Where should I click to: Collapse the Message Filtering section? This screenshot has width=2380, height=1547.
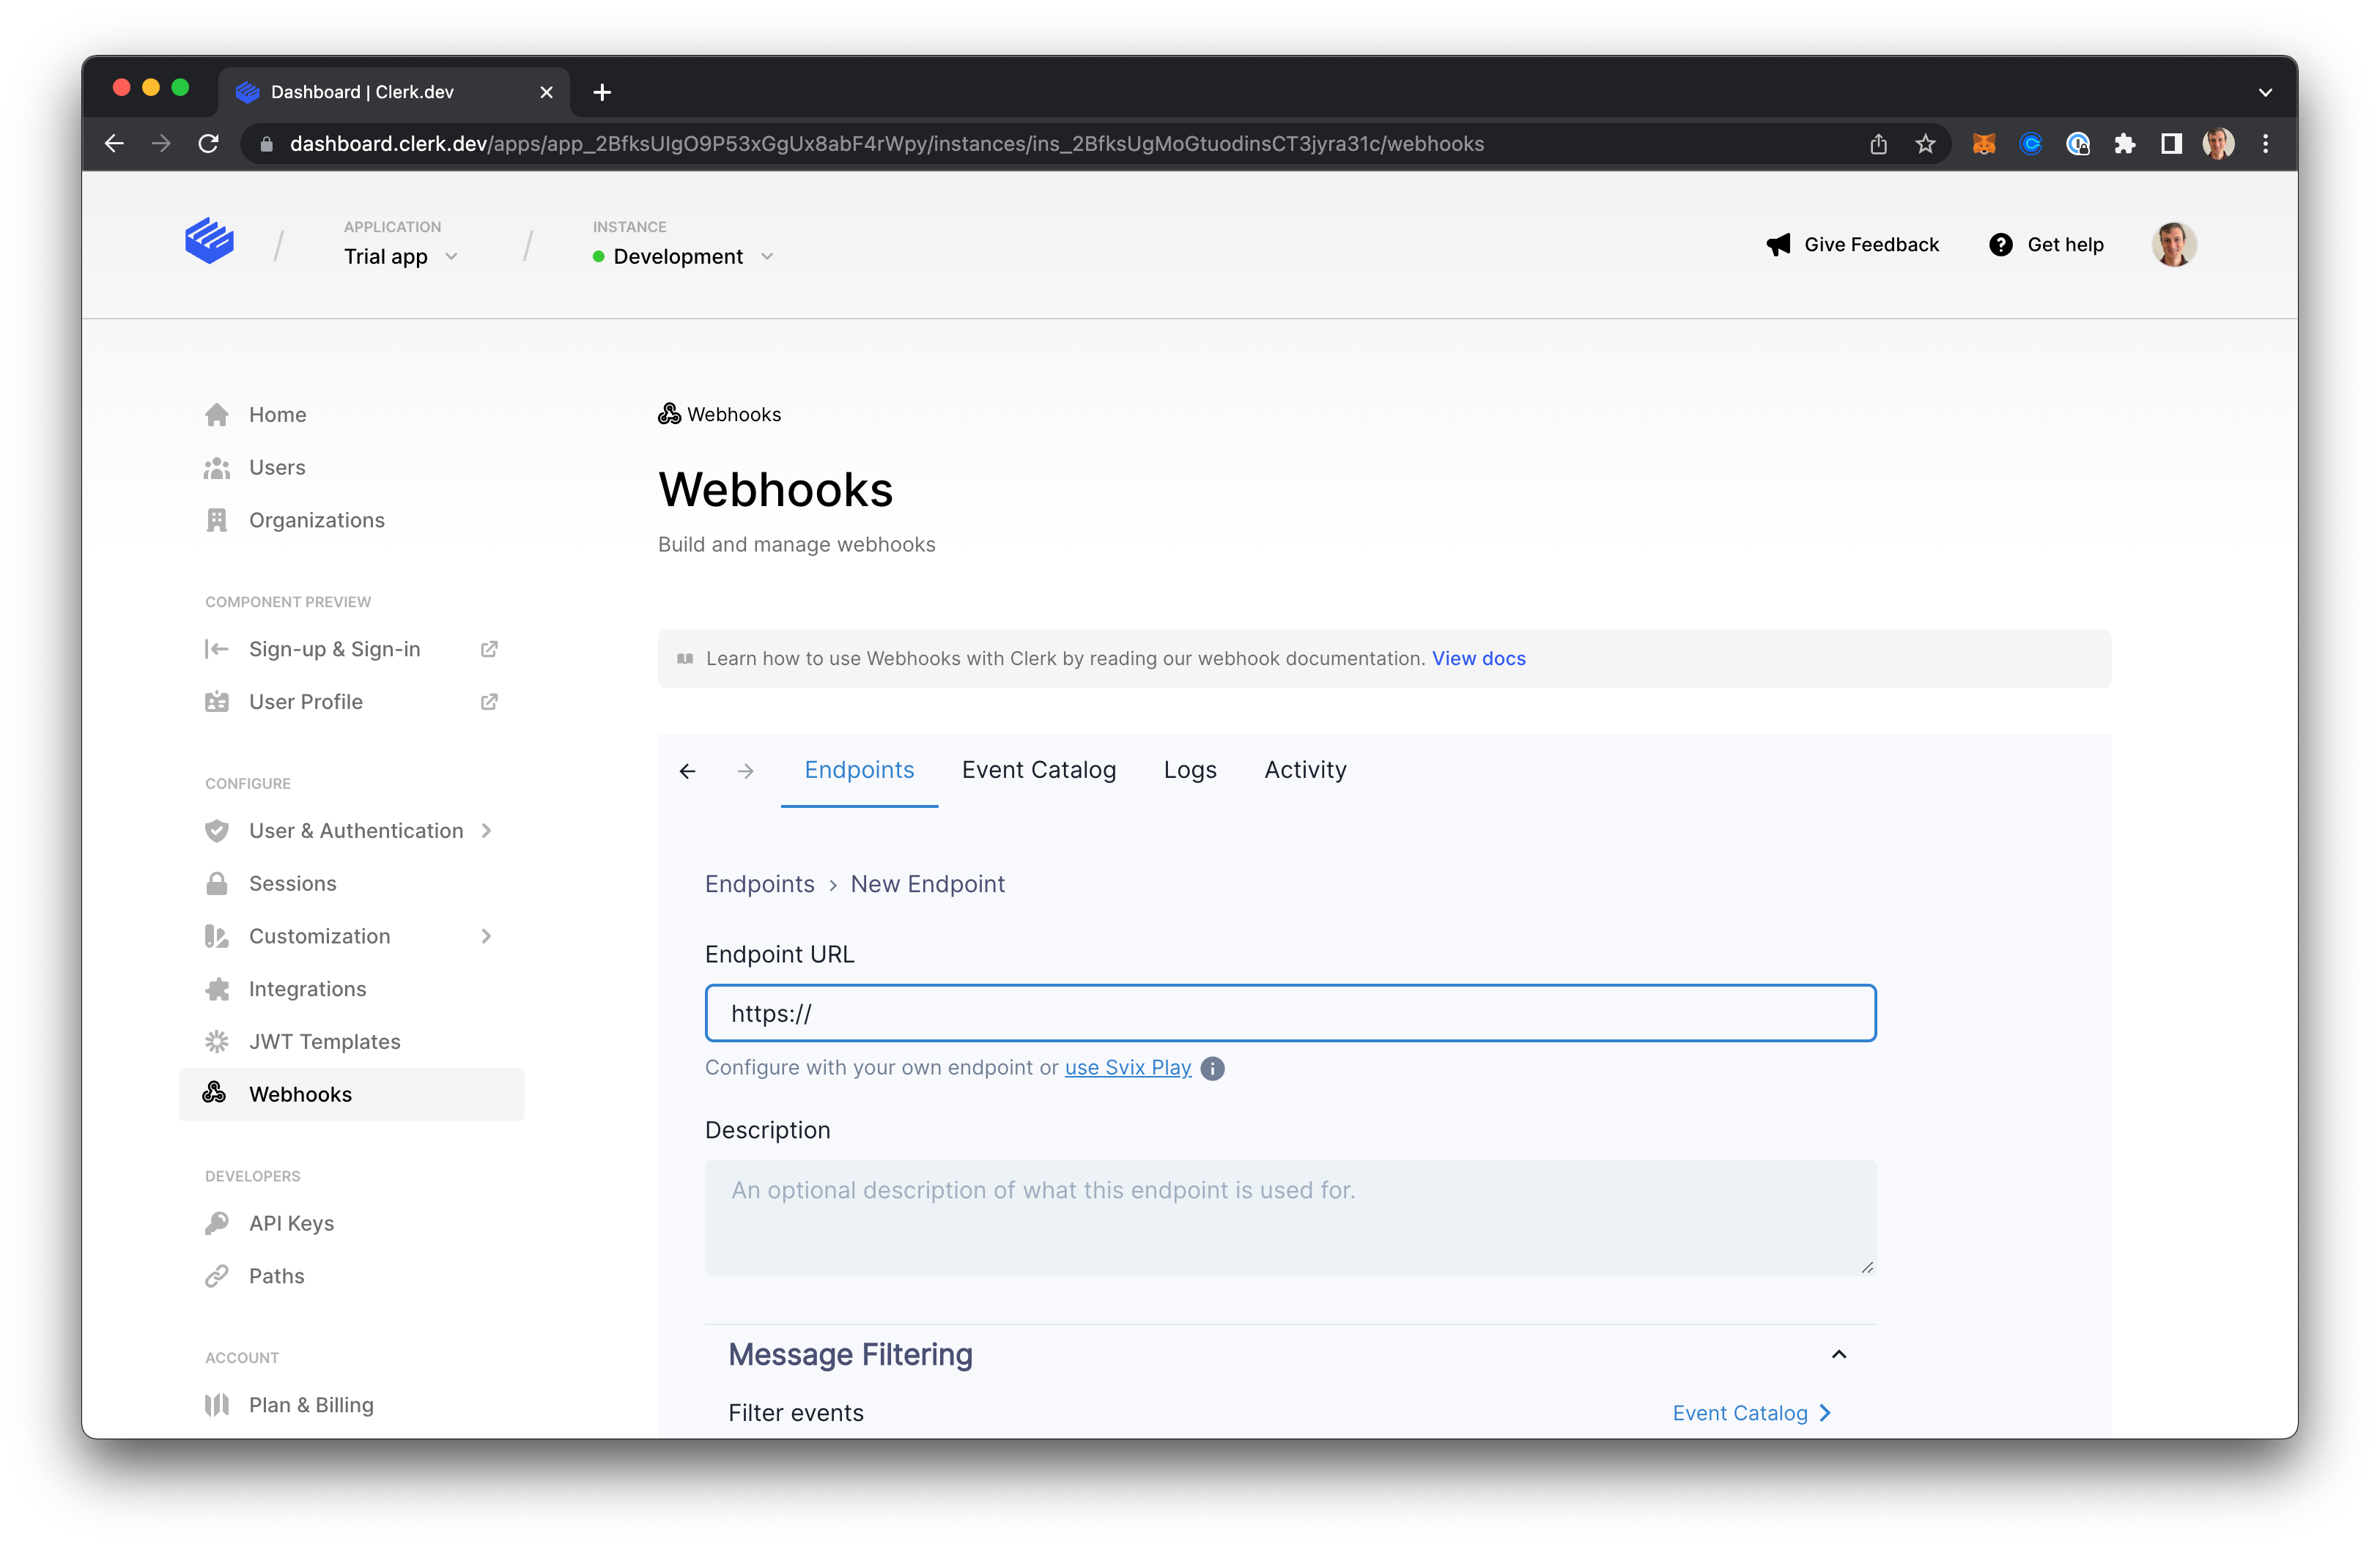pyautogui.click(x=1838, y=1354)
